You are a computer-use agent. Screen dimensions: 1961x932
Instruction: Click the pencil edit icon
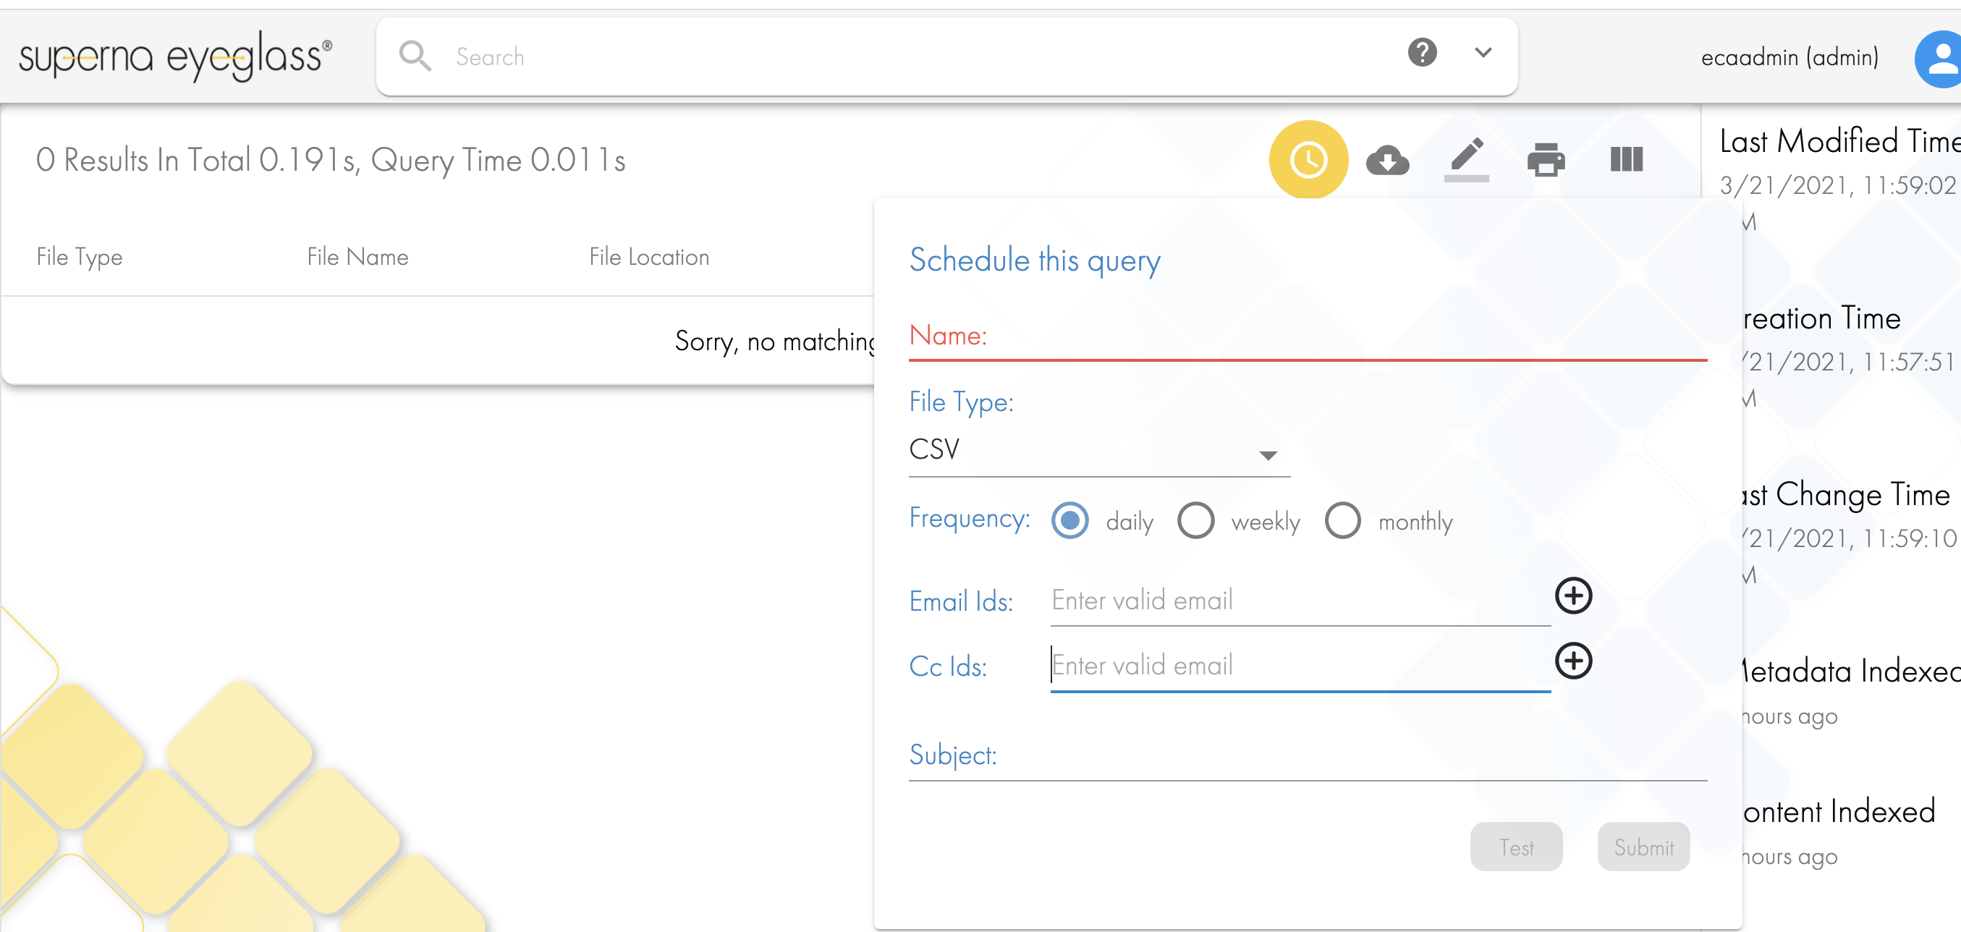pos(1466,158)
